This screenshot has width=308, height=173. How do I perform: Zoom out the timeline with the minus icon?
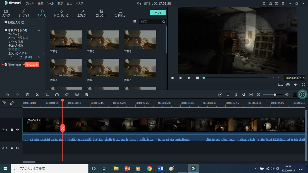click(258, 95)
